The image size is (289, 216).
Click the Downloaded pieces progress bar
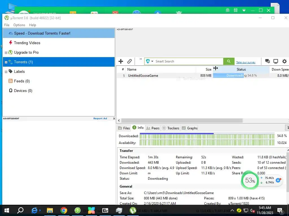click(x=207, y=136)
